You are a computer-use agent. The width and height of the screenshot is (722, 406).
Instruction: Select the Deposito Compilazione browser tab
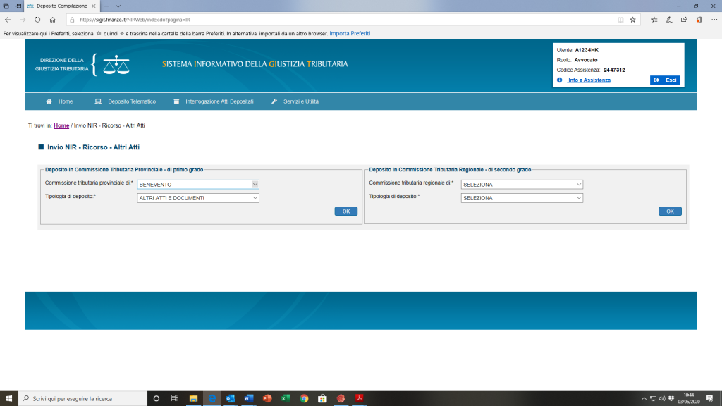(x=62, y=6)
